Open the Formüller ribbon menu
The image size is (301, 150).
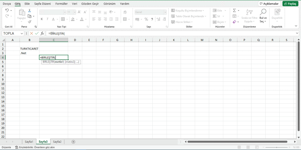(x=61, y=3)
